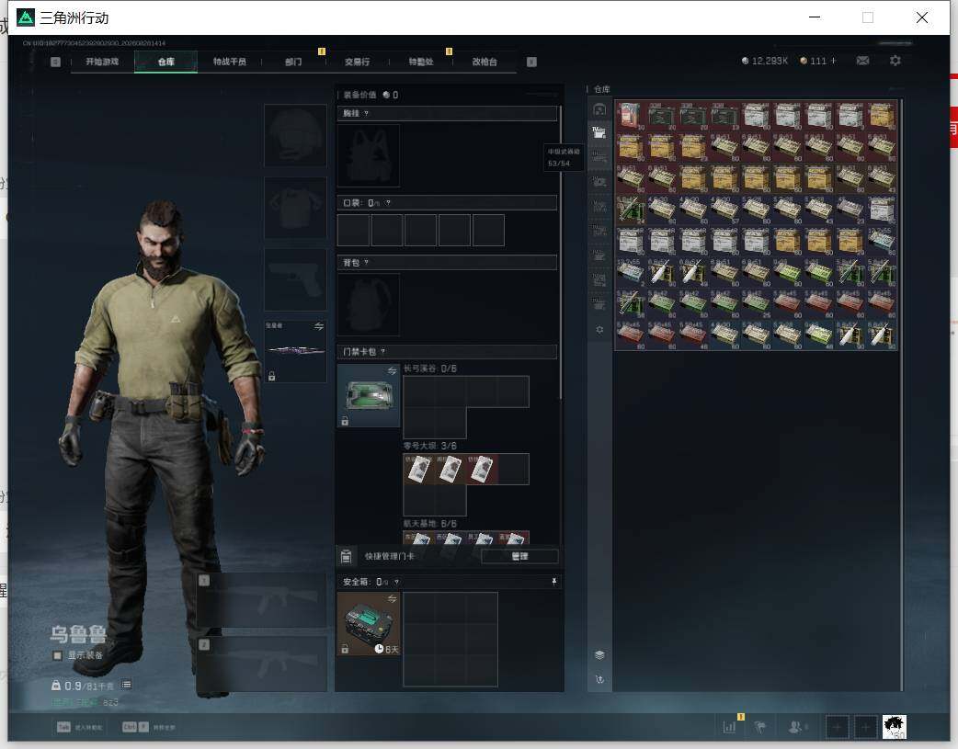
Task: Swap key card case via arrows icon
Action: tap(392, 371)
